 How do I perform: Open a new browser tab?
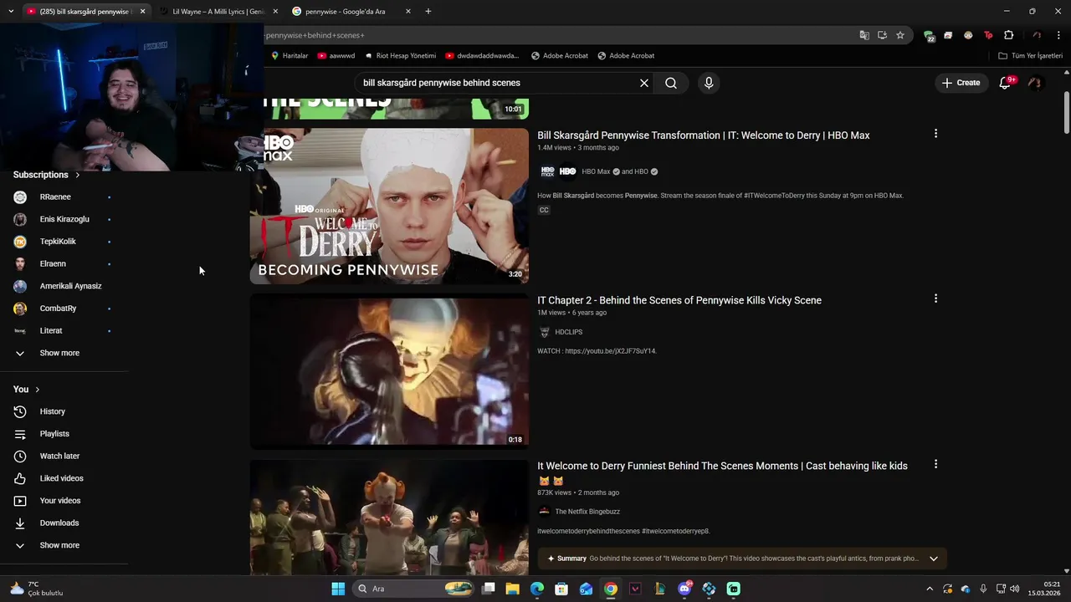click(428, 12)
